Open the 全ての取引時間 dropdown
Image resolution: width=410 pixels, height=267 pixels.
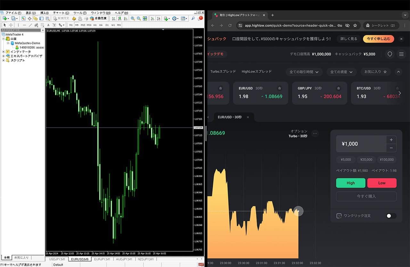pyautogui.click(x=304, y=72)
